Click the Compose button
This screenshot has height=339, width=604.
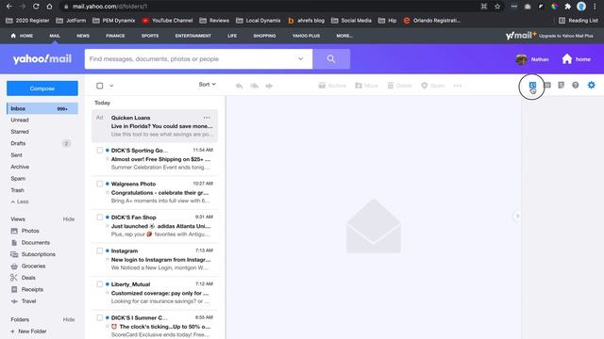(x=42, y=89)
